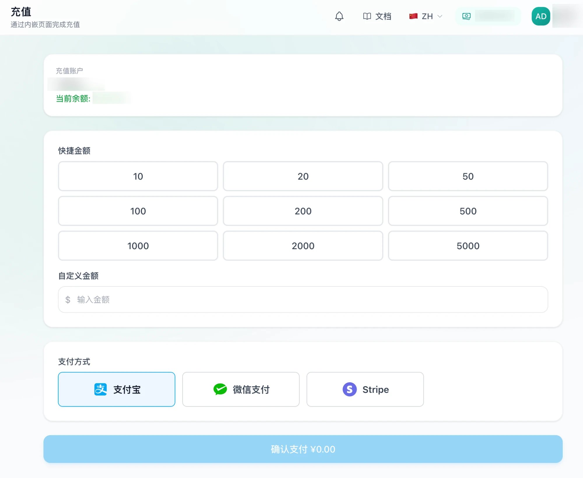Select quick amount 50
This screenshot has height=478, width=583.
468,176
